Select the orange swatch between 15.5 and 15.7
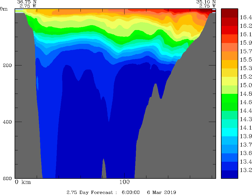Viewport: 252px width, 195px height. pyautogui.click(x=230, y=56)
